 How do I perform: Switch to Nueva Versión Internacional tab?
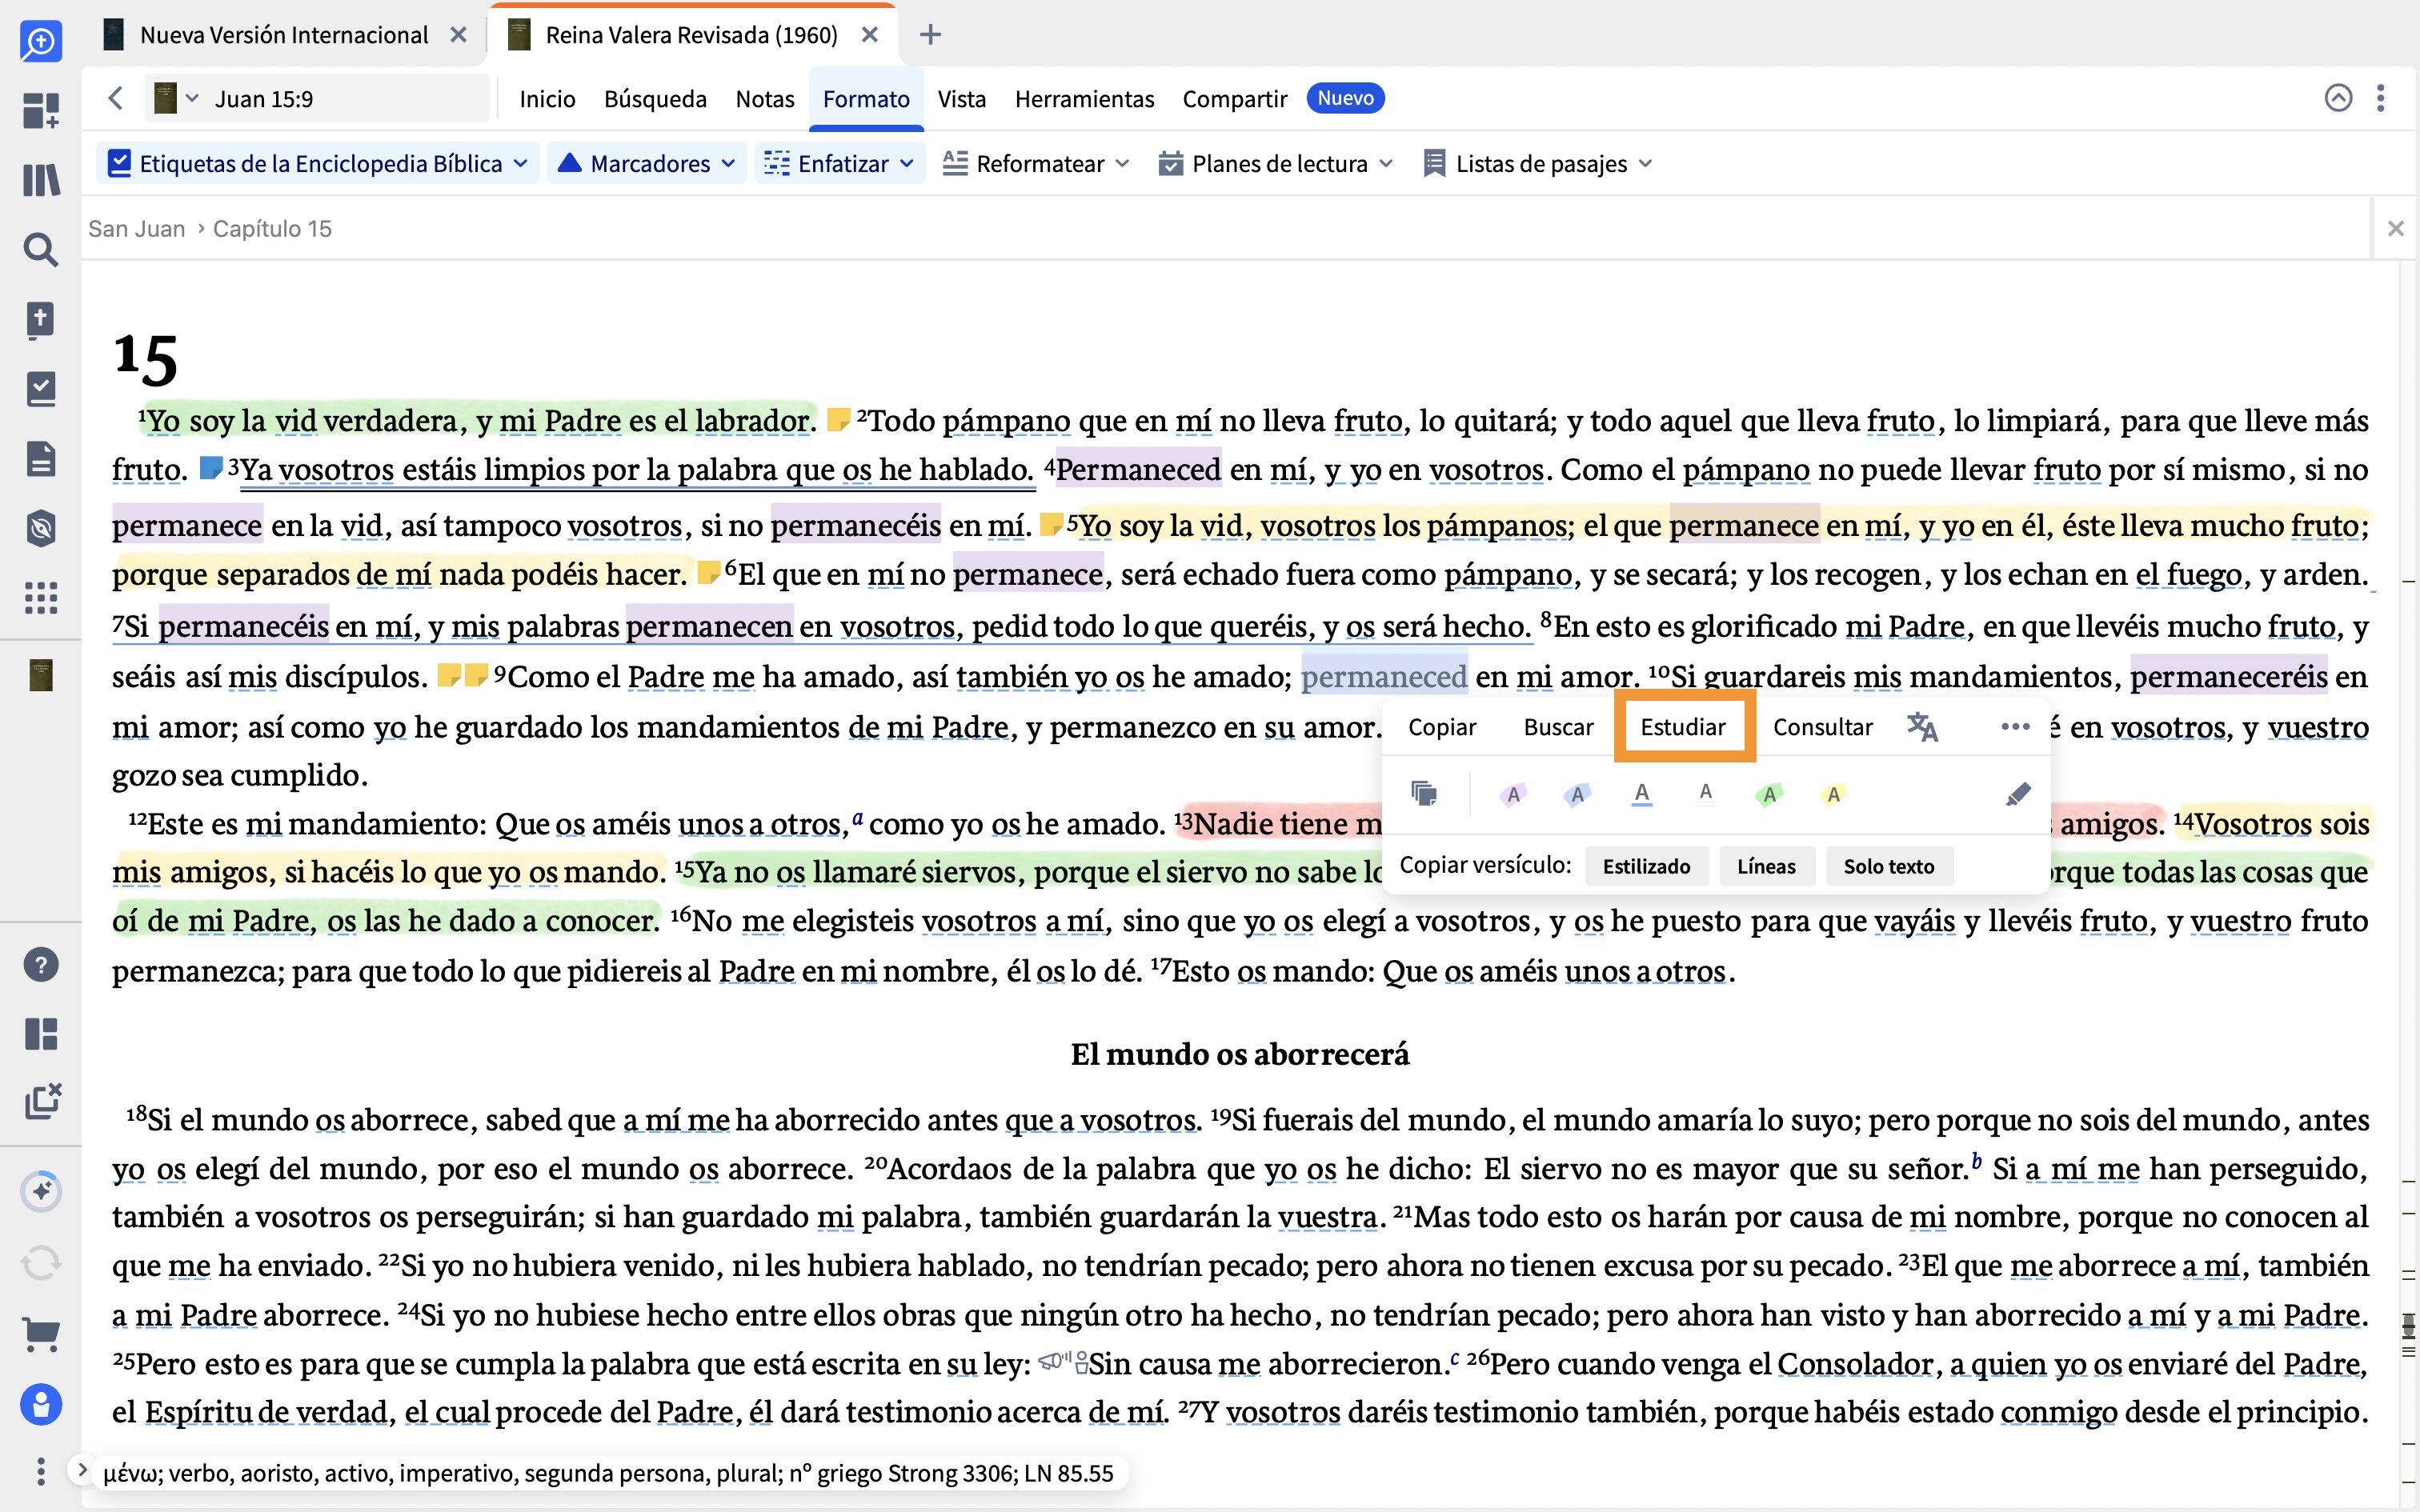283,35
